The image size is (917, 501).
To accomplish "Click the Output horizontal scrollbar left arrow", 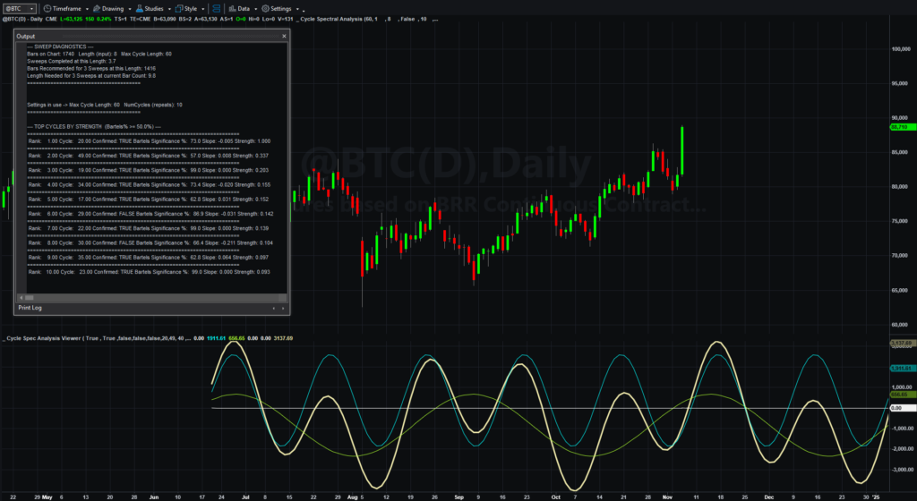I will click(x=21, y=298).
